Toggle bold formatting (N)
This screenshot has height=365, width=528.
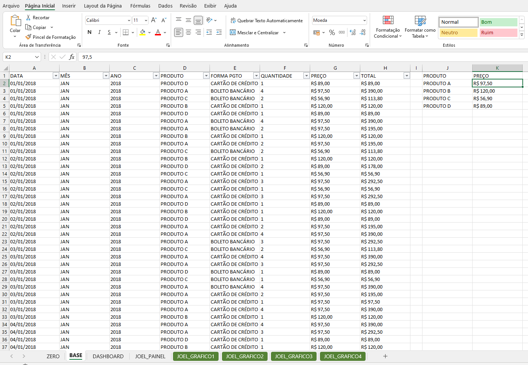click(89, 32)
